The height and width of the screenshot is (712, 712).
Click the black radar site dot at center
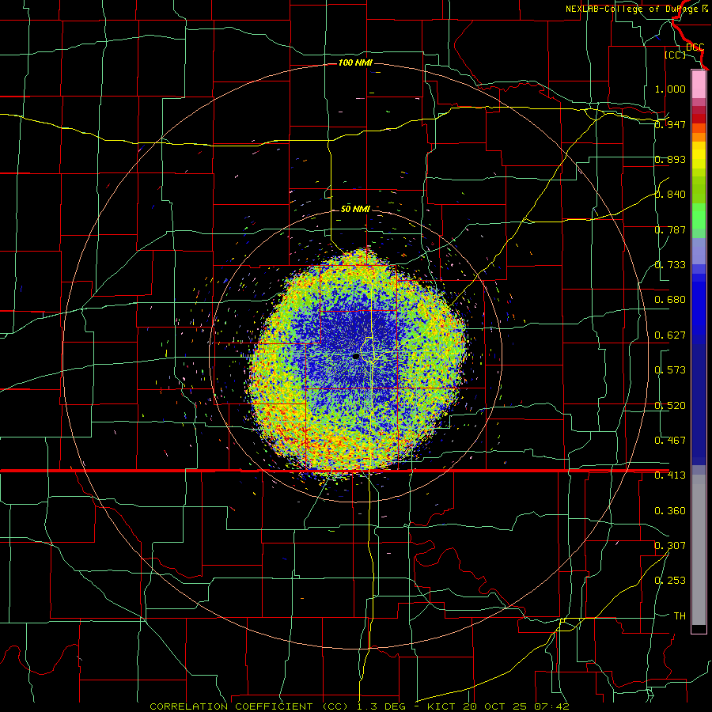(x=356, y=357)
